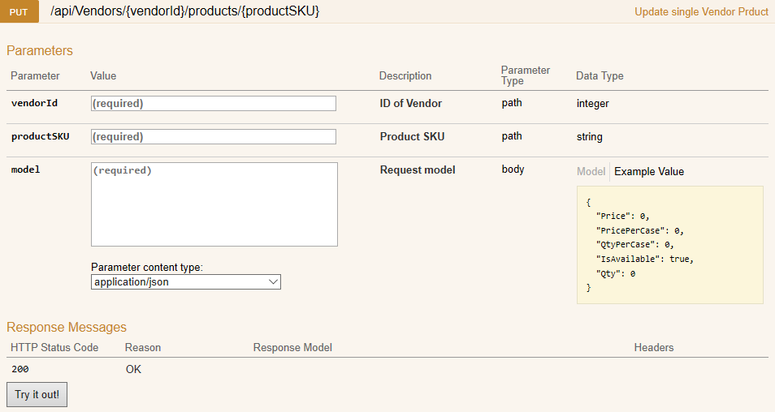Switch to the Model tab

pyautogui.click(x=591, y=172)
